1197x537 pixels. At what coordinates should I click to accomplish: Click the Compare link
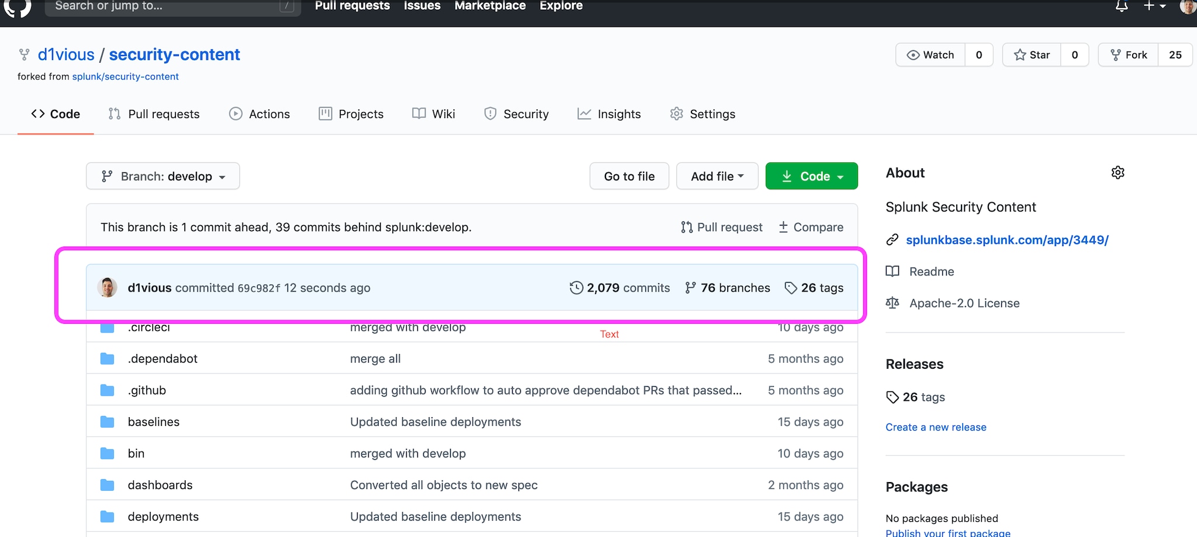click(x=811, y=227)
